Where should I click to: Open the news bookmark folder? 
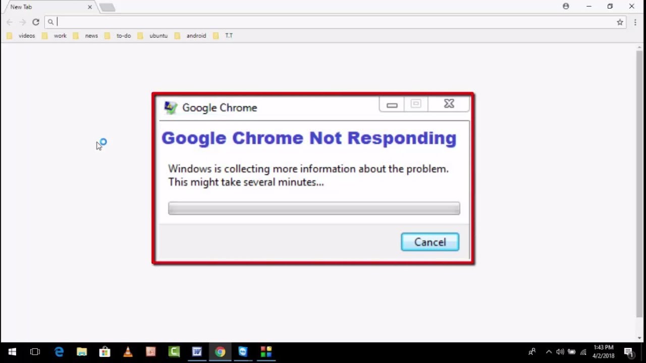tap(85, 36)
